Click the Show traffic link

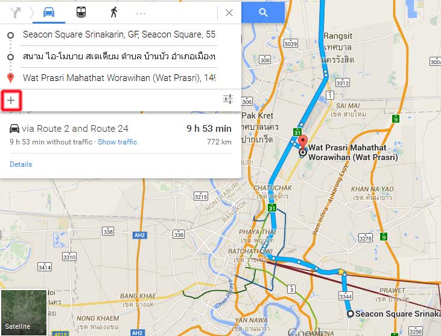pyautogui.click(x=117, y=142)
